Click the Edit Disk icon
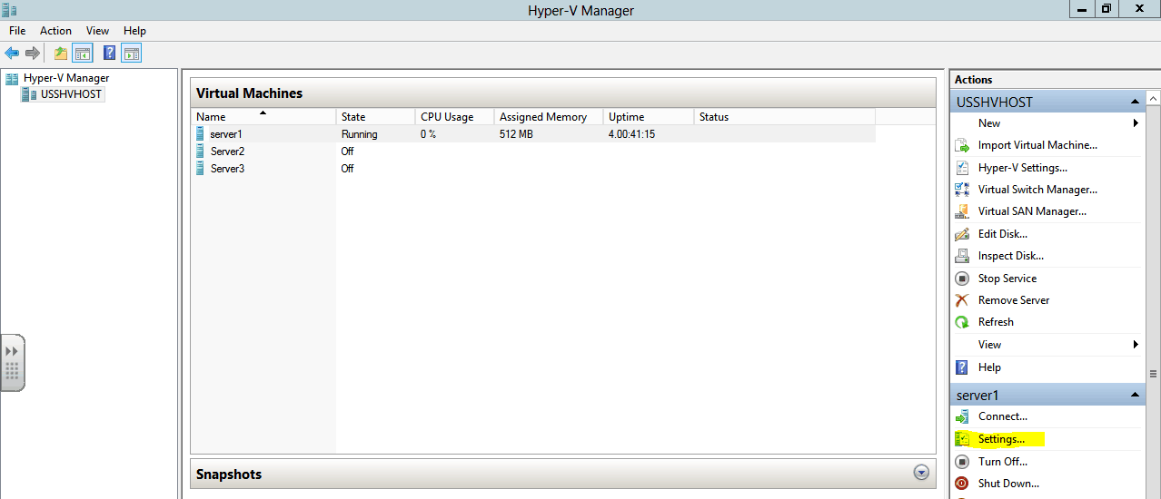Viewport: 1161px width, 499px height. (x=962, y=234)
